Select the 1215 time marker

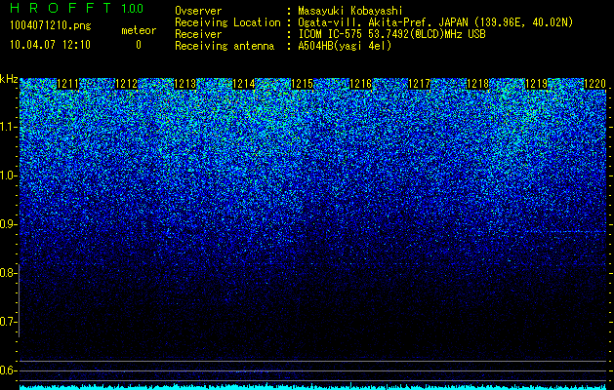pos(302,84)
